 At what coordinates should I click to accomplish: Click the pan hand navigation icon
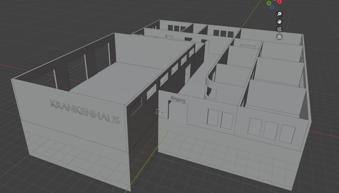(279, 22)
